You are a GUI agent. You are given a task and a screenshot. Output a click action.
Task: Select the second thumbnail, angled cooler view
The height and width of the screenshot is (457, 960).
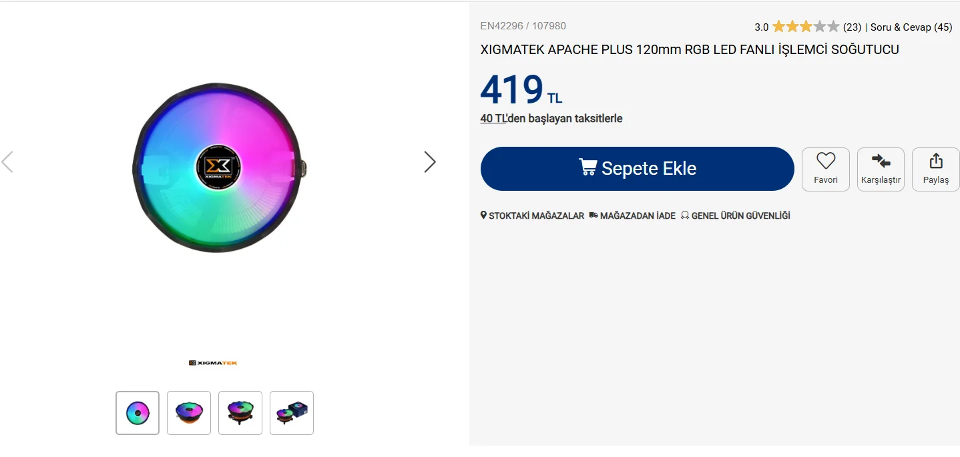(x=189, y=413)
